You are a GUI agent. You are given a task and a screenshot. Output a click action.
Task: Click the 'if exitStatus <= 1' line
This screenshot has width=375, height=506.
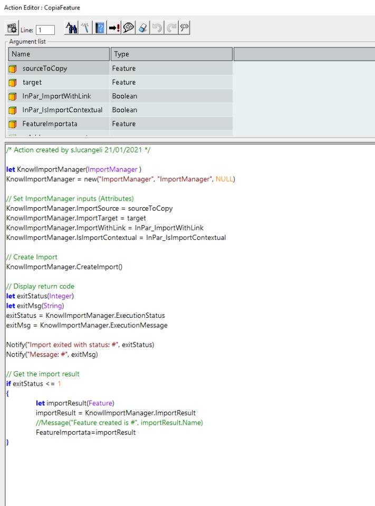click(34, 384)
